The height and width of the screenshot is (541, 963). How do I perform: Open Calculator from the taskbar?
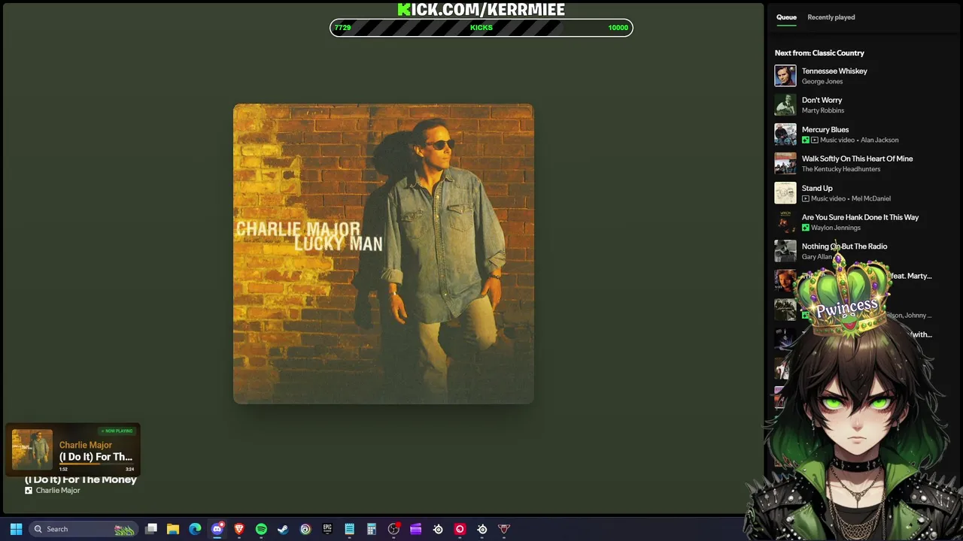(372, 529)
